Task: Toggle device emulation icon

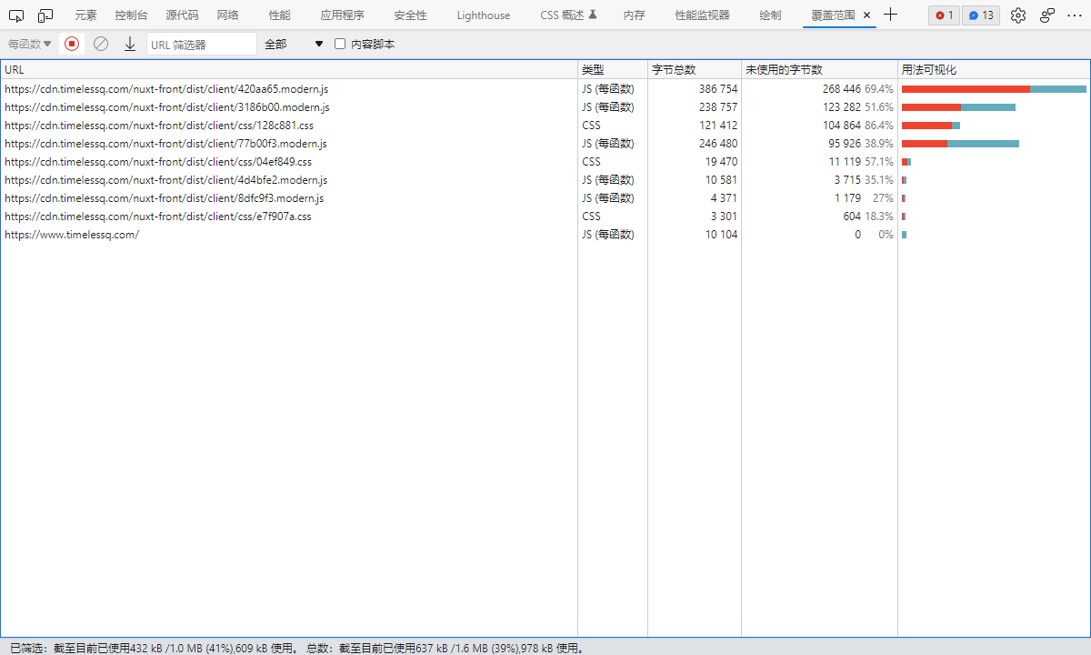Action: click(45, 15)
